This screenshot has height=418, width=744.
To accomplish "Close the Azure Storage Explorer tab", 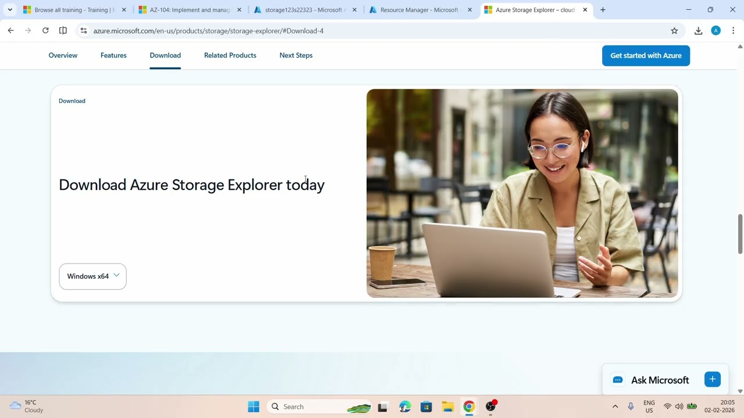I will point(585,10).
